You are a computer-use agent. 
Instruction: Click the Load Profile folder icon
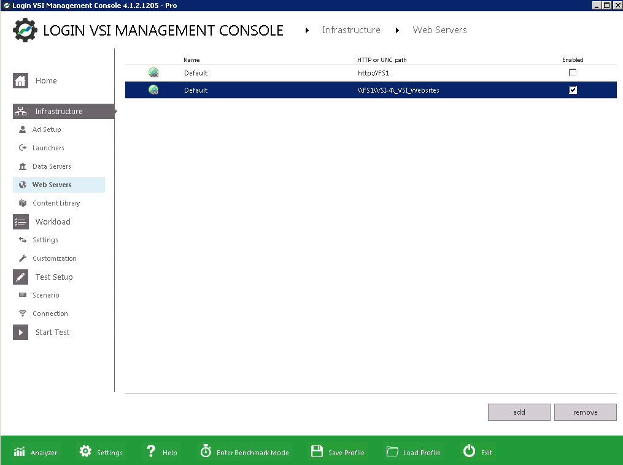click(x=392, y=452)
